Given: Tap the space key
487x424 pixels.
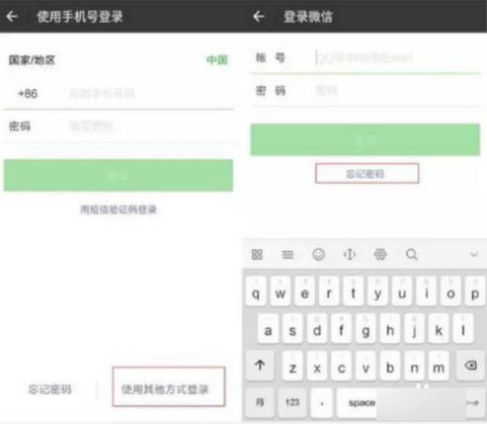Looking at the screenshot, I should pyautogui.click(x=362, y=402).
